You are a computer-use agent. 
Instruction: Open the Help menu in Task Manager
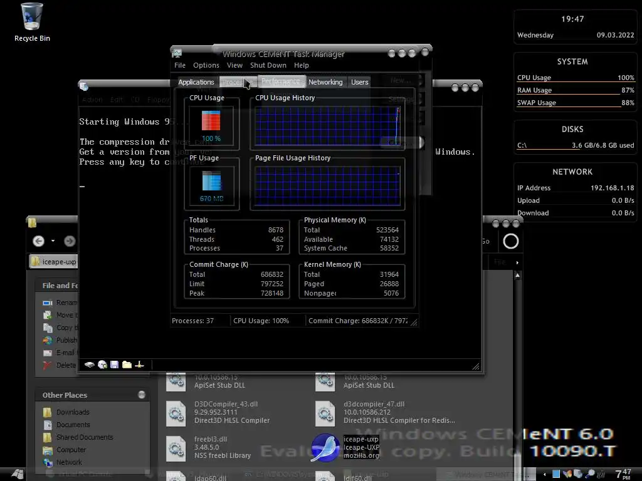(302, 65)
